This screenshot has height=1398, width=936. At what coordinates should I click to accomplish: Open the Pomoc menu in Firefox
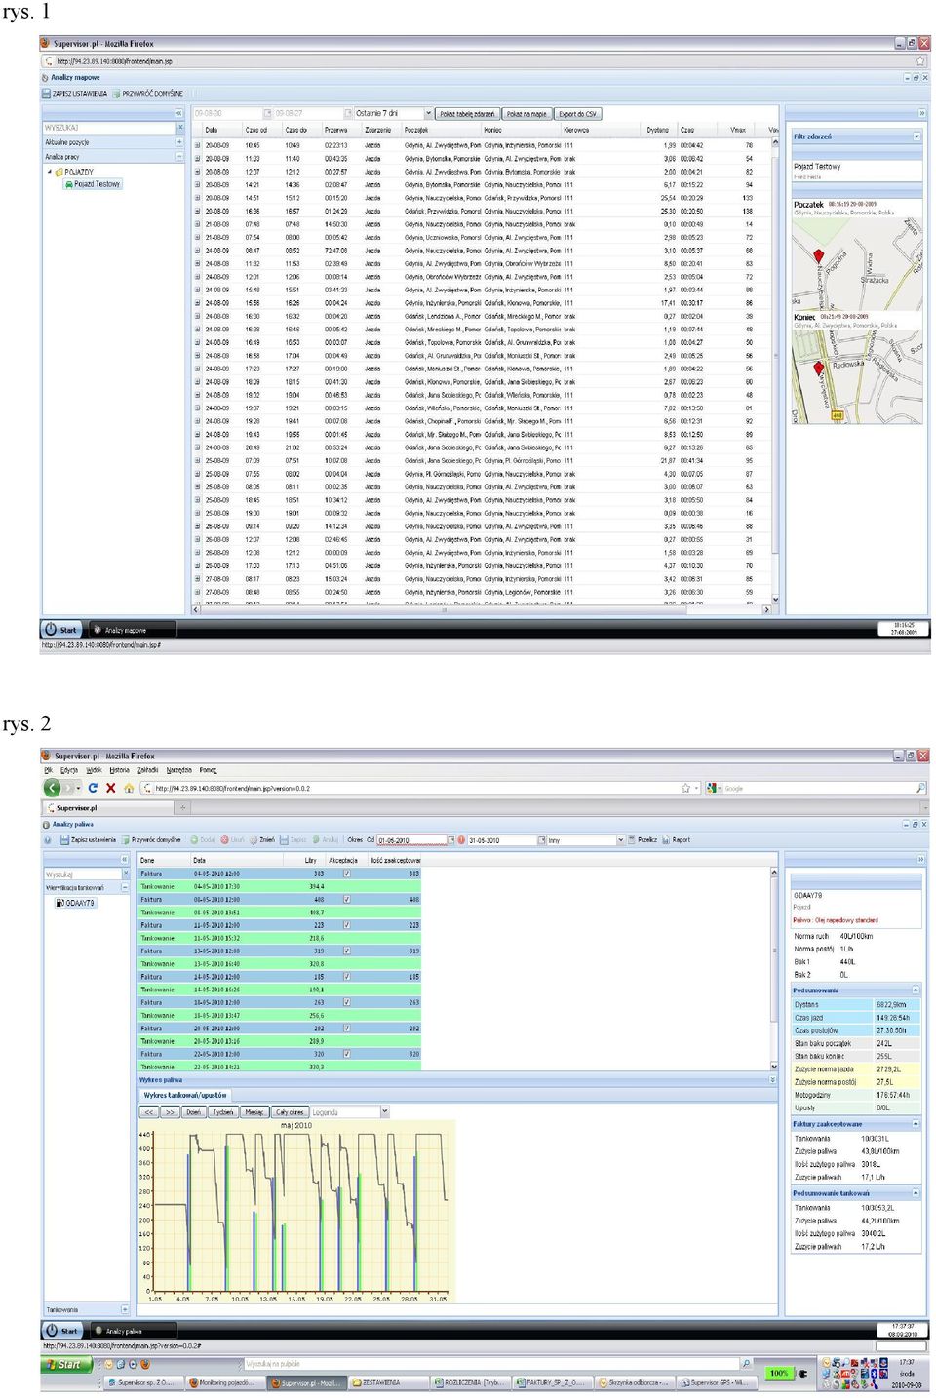(x=209, y=770)
